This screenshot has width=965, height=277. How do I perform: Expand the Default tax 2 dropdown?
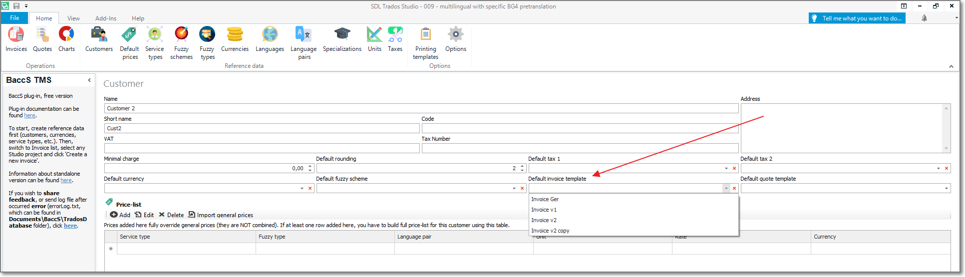point(939,168)
